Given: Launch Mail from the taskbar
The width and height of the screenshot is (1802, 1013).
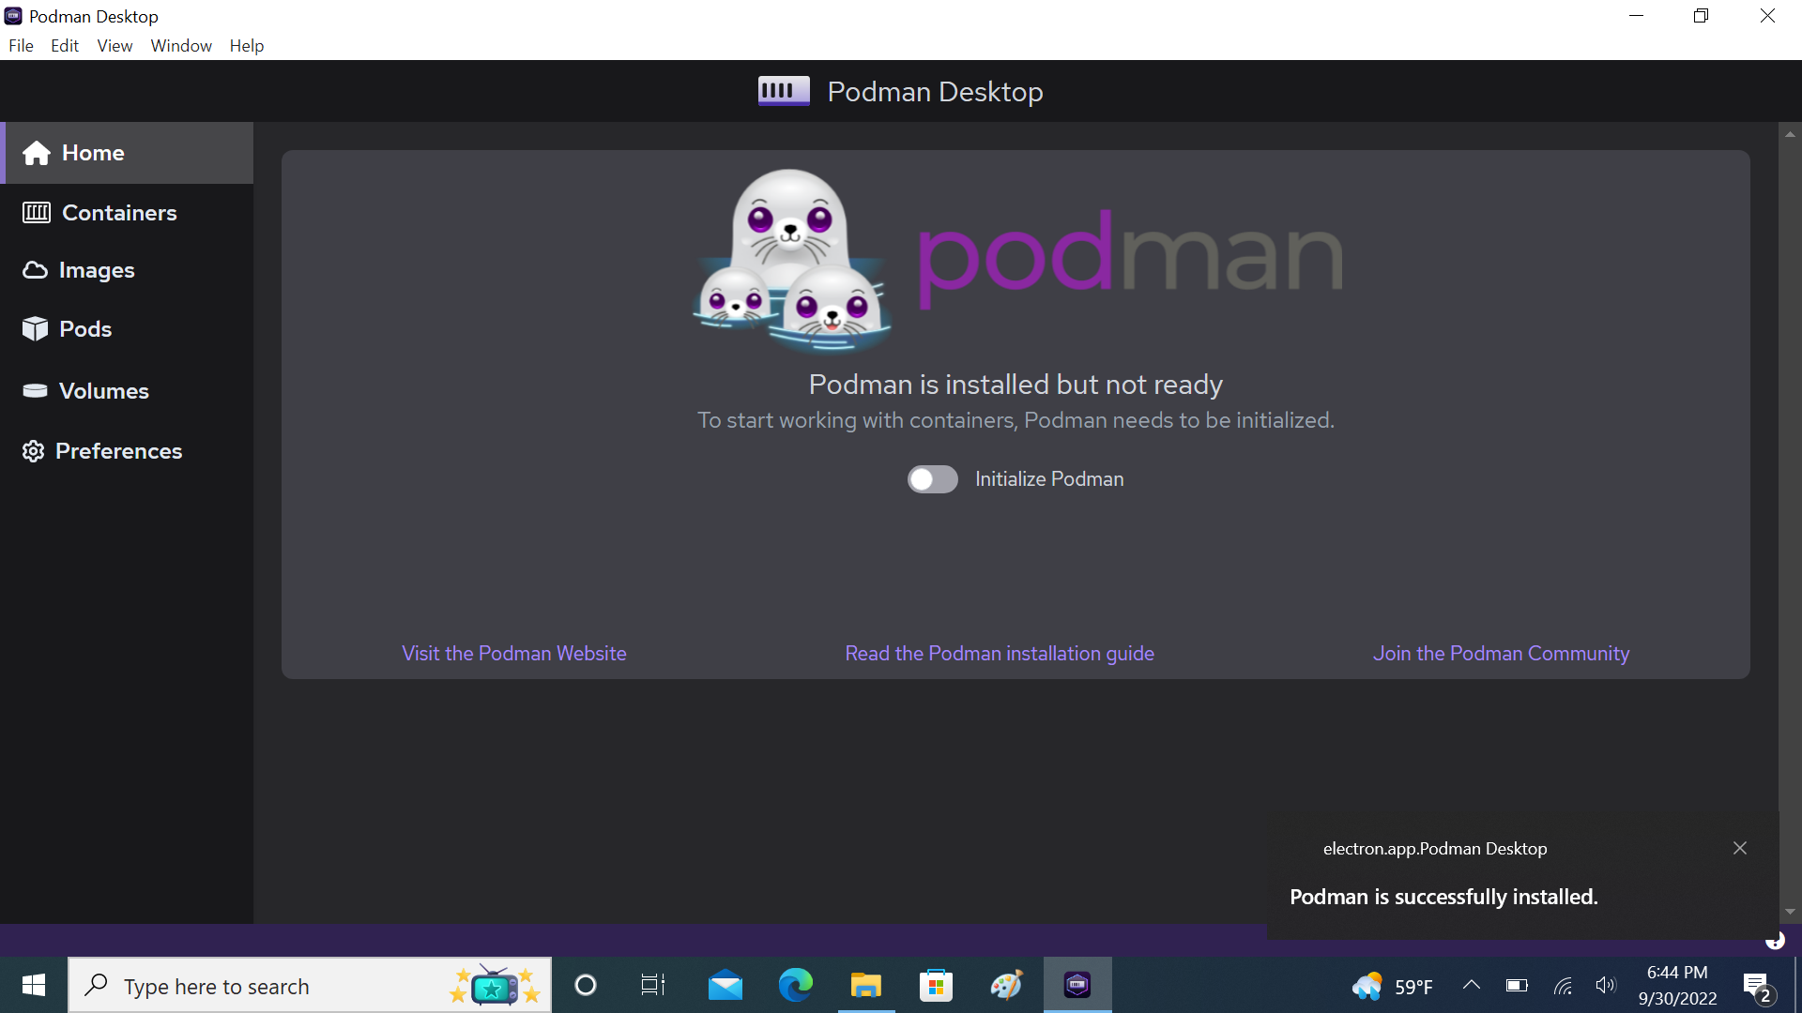Looking at the screenshot, I should tap(725, 985).
